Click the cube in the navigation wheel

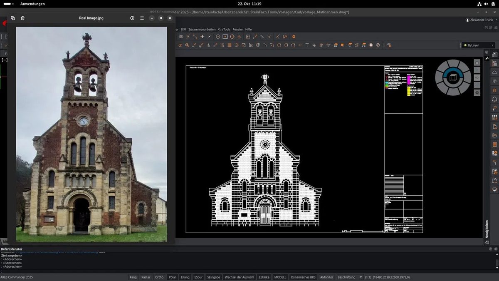point(453,77)
